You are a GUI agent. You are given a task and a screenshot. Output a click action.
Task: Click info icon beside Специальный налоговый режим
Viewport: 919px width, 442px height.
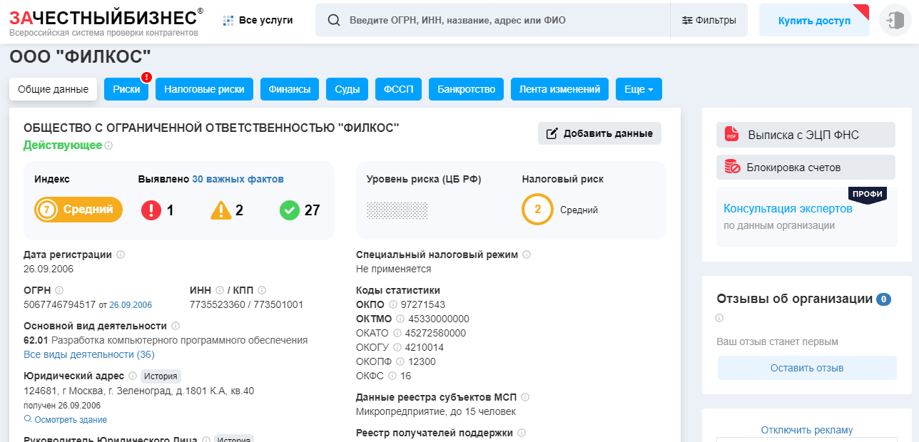(x=527, y=255)
